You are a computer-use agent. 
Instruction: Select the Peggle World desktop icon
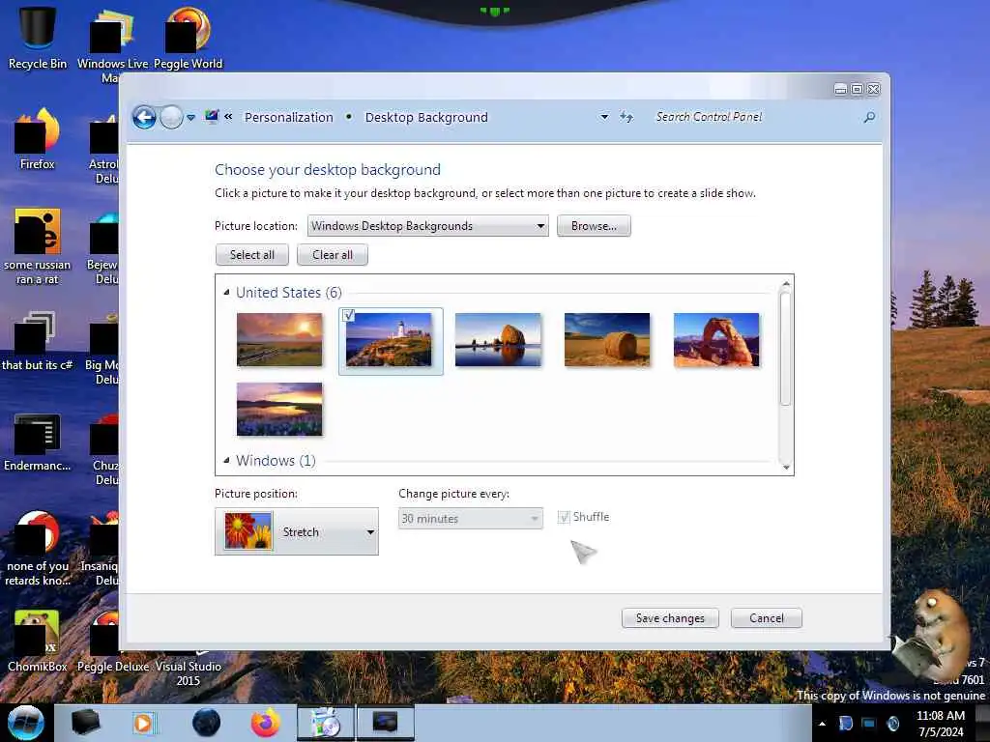(189, 38)
